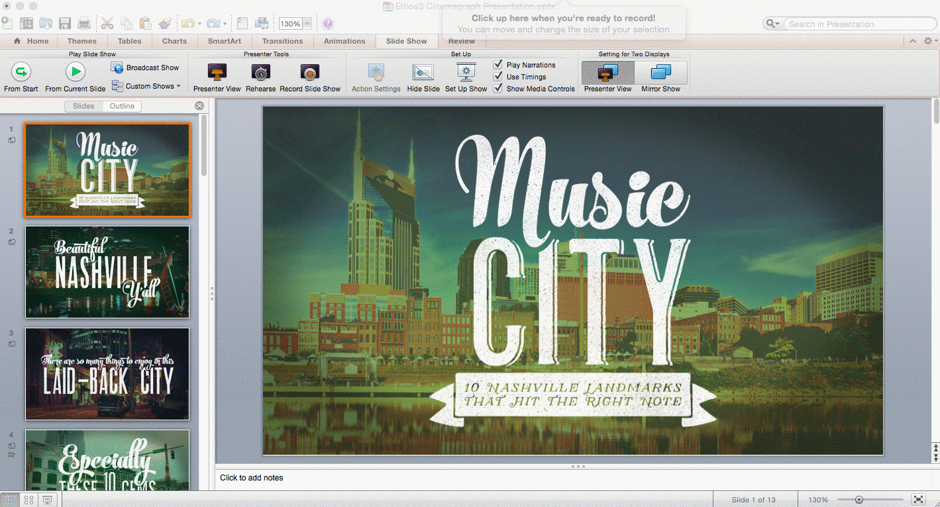Copy selection using the Copy icon
Viewport: 940px width, 507px height.
127,23
